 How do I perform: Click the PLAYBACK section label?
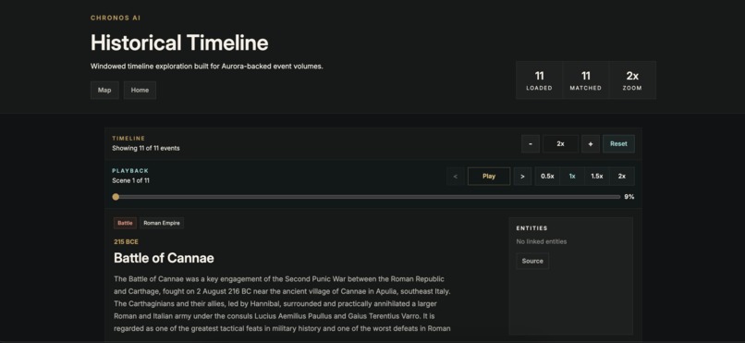point(130,170)
